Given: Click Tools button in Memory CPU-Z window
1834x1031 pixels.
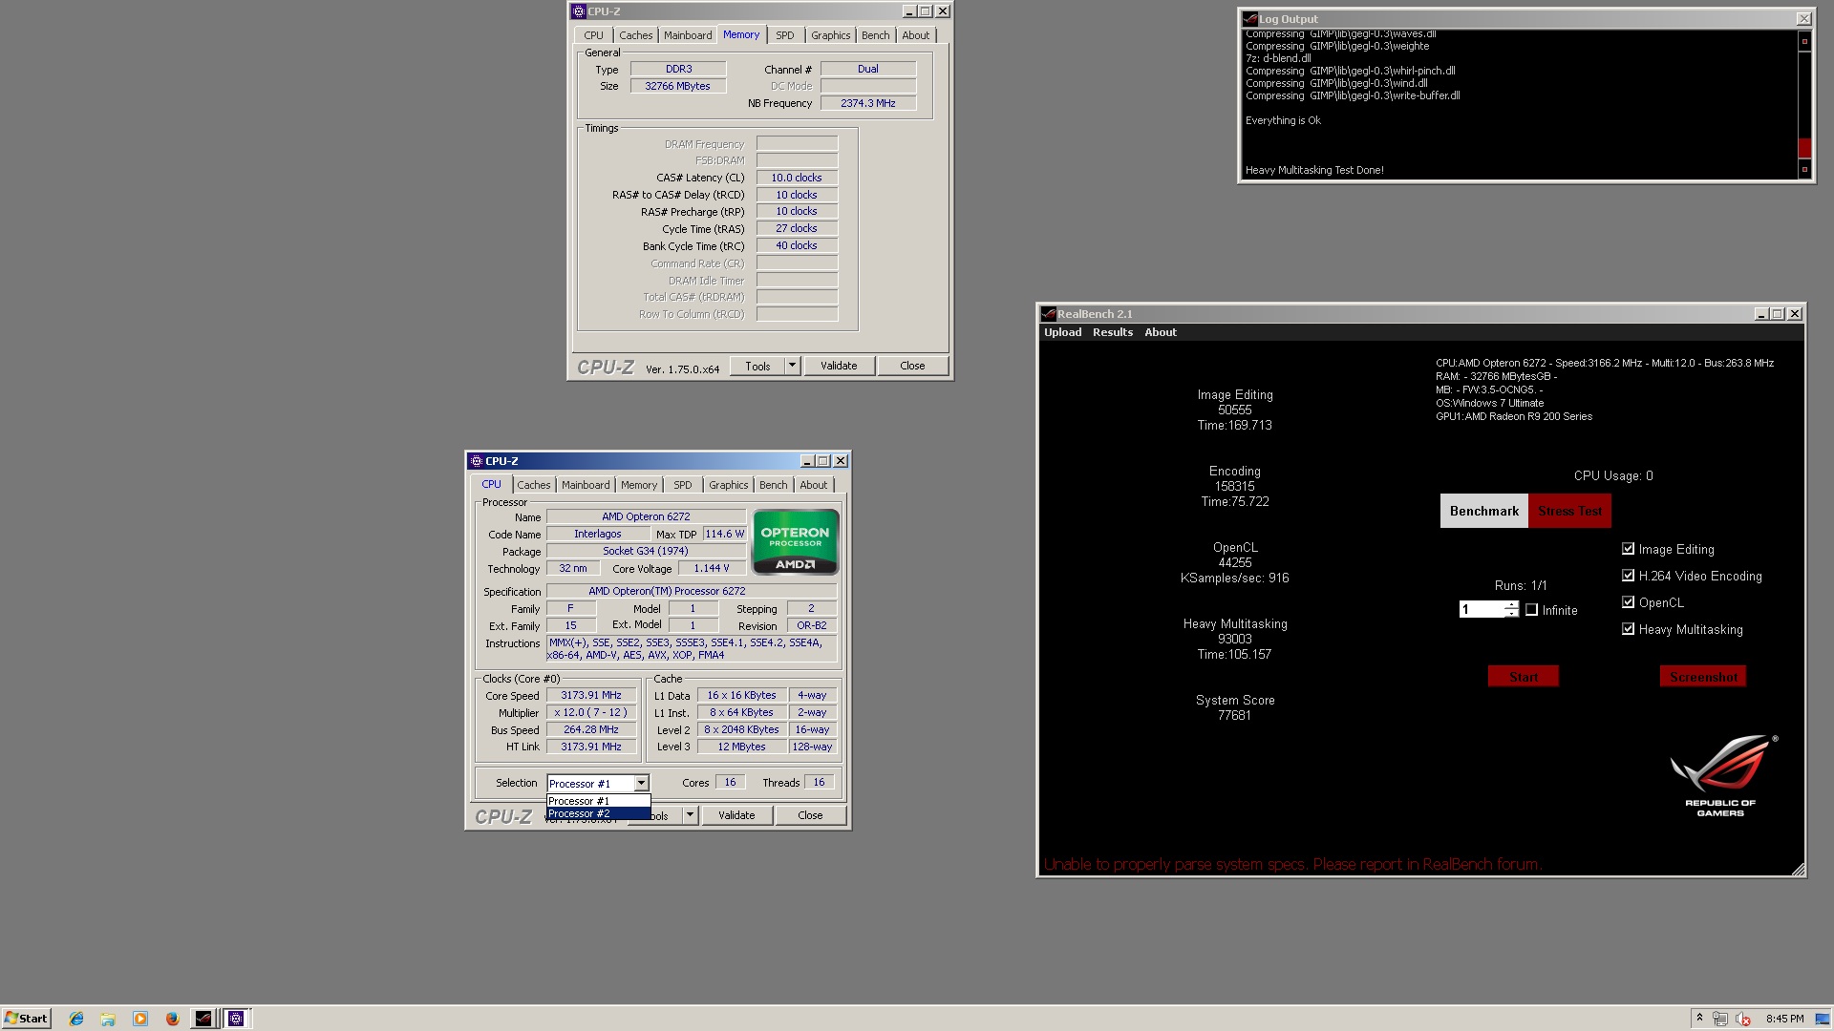Looking at the screenshot, I should click(757, 366).
